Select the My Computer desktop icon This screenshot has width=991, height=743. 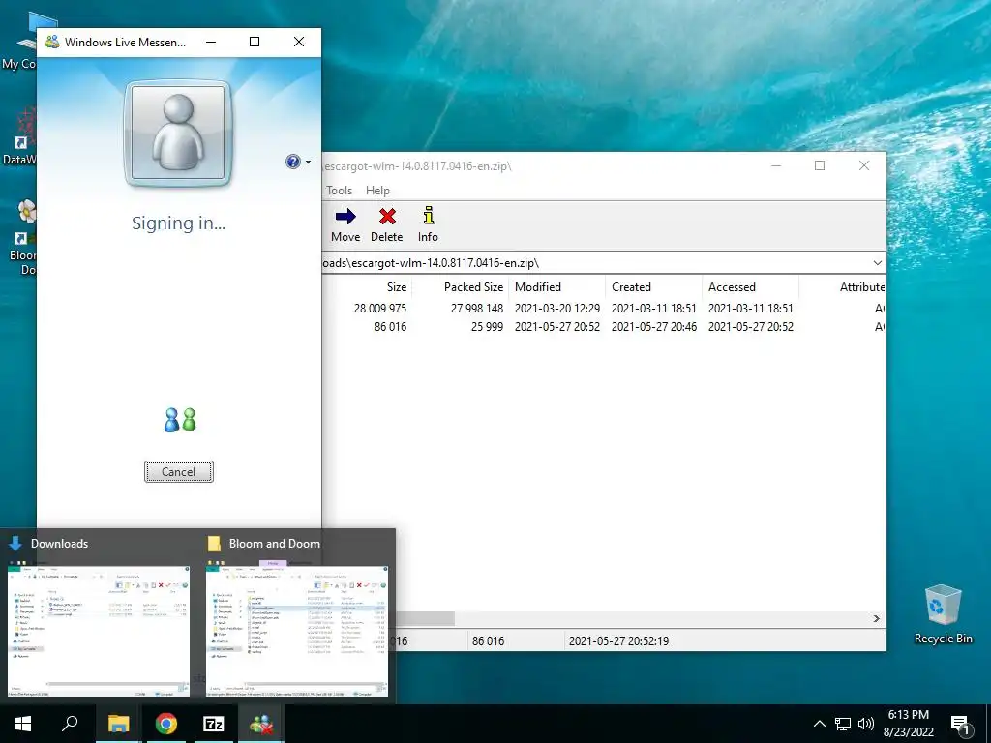click(19, 41)
